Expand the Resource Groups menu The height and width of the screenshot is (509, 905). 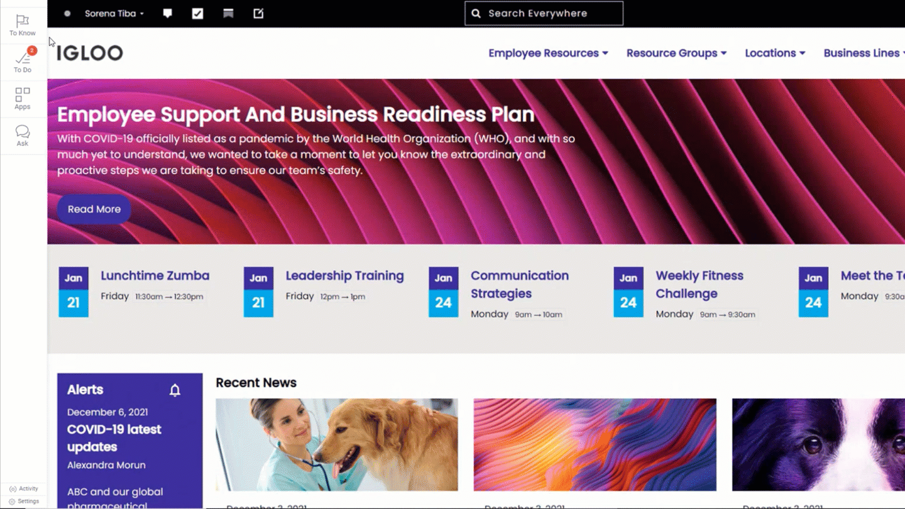[676, 53]
